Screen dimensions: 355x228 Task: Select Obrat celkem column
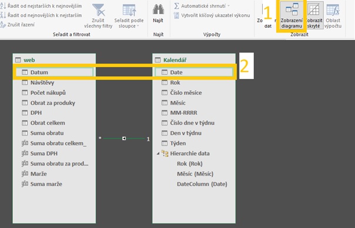[x=54, y=123]
